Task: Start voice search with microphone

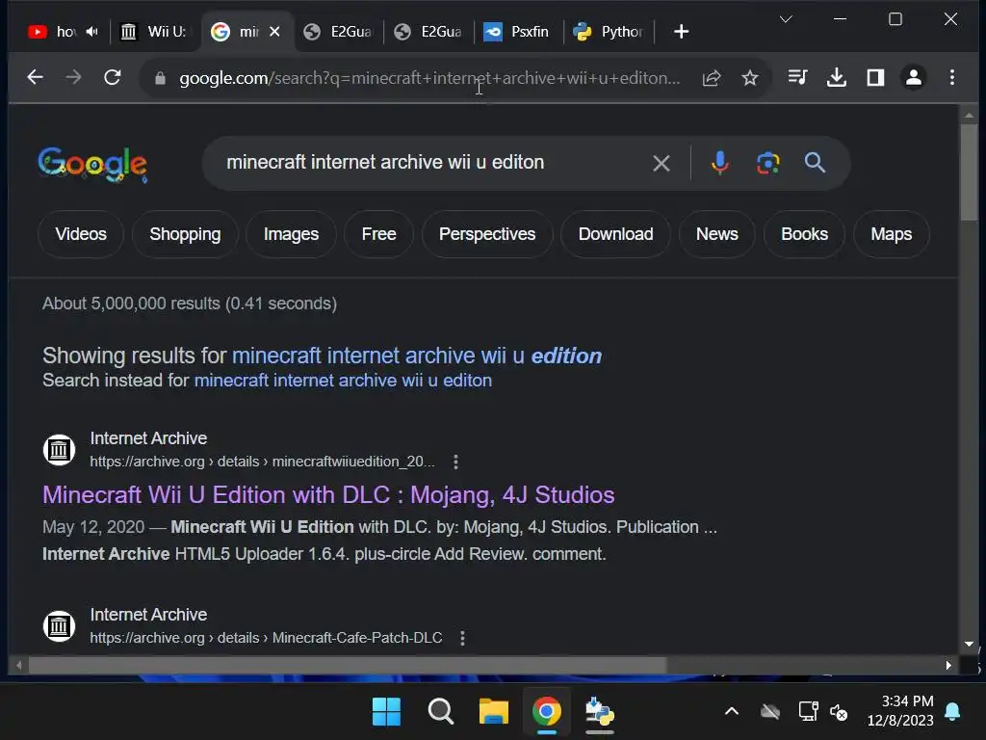Action: [x=720, y=163]
